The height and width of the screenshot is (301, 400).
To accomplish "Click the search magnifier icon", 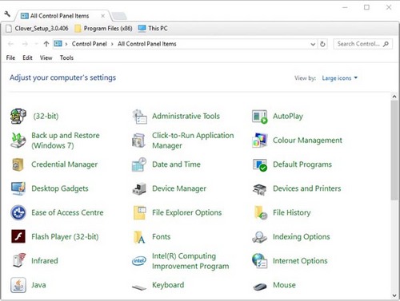I will pos(386,44).
